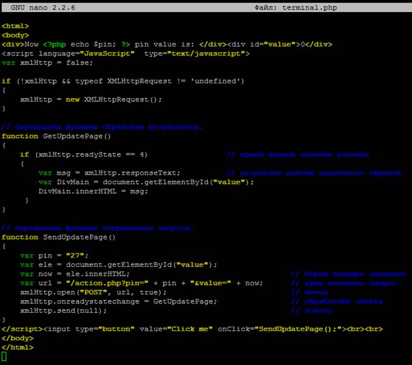Screen dimensions: 412x365
Task: Click the id="value" attribute string
Action: pyautogui.click(x=273, y=45)
